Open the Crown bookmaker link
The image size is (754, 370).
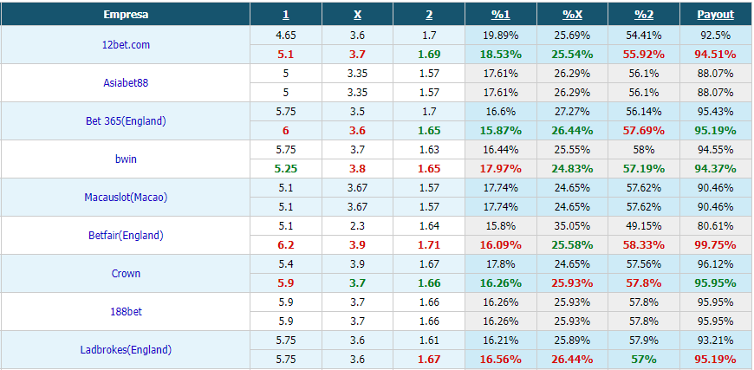pos(126,274)
